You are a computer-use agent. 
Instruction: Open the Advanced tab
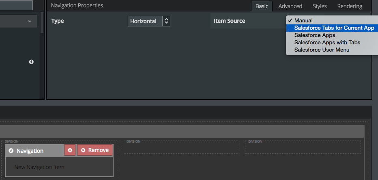290,6
